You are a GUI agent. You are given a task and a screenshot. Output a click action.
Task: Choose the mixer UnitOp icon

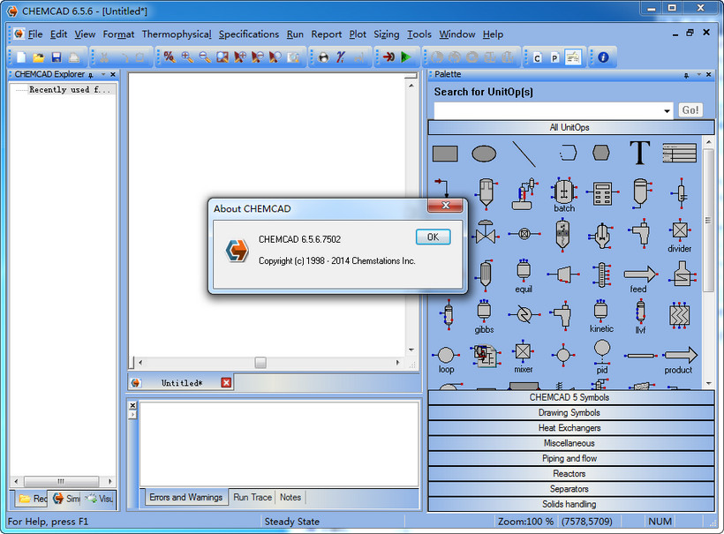tap(524, 354)
